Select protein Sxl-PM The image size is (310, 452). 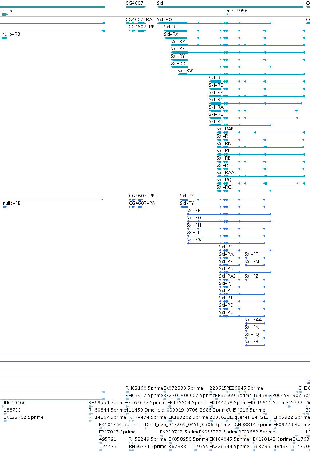click(252, 262)
